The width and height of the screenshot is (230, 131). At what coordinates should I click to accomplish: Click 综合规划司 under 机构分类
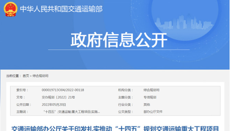click(151, 90)
